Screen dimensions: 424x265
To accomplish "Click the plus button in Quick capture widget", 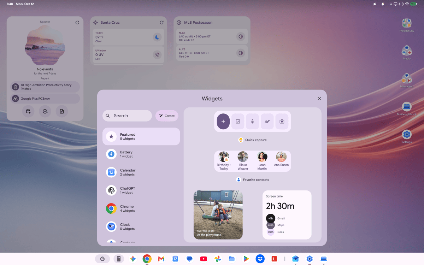I will (223, 122).
